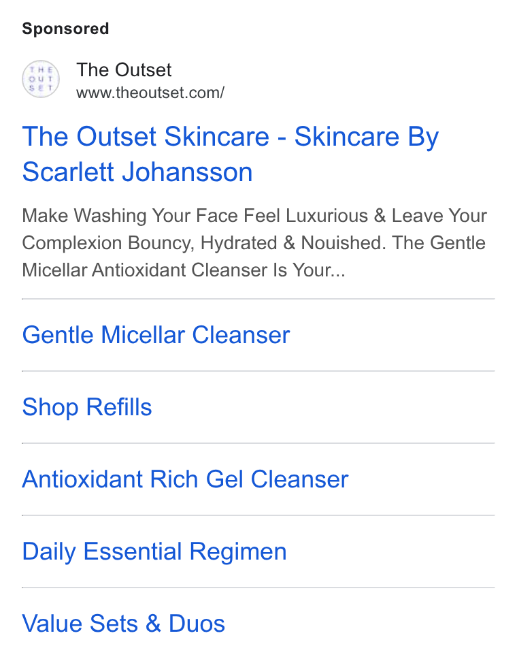Click the word Micellar in the Gentle sitelink

[143, 335]
